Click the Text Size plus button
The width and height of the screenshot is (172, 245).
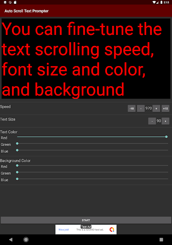165,121
